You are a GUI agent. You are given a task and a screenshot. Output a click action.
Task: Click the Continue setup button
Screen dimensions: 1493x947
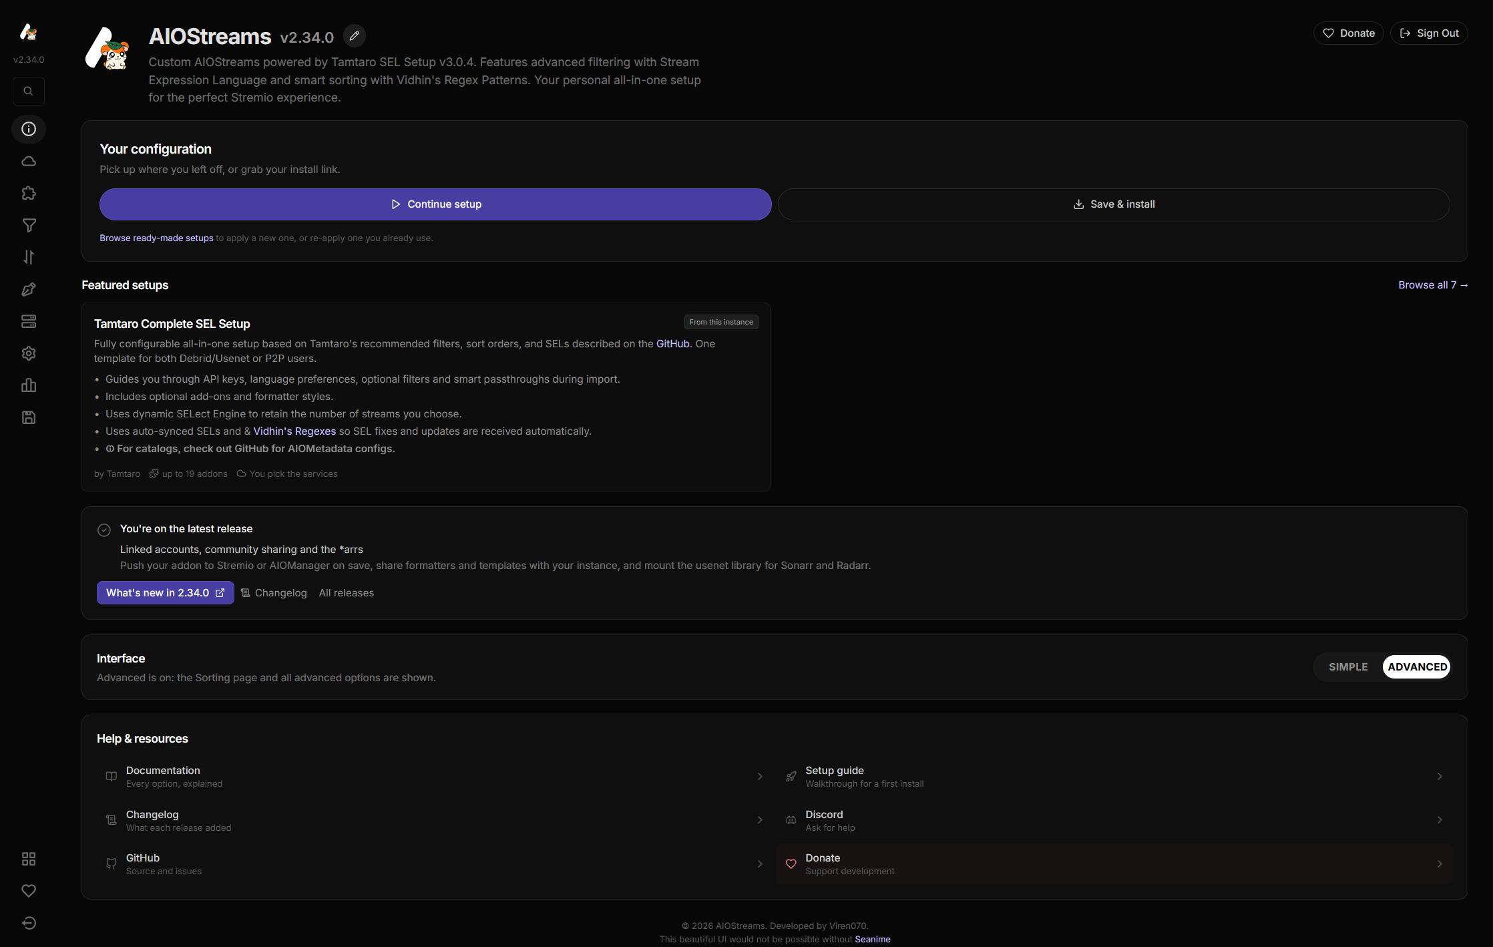[x=435, y=204]
